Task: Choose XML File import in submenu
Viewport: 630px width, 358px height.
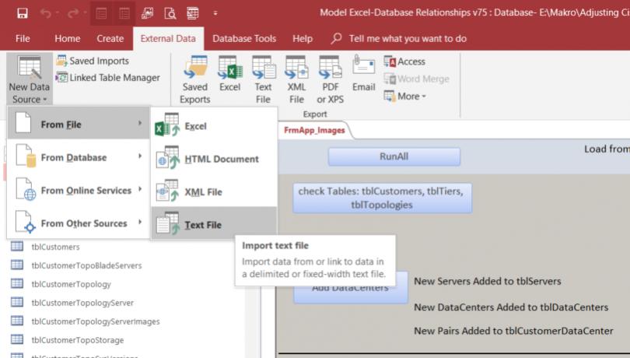Action: click(x=214, y=191)
